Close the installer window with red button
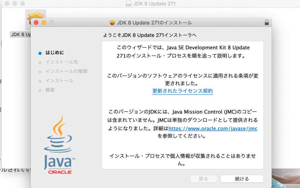 [x=36, y=23]
